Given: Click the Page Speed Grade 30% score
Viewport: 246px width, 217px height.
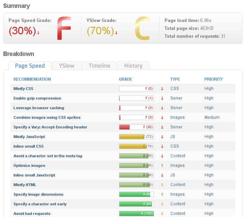Looking at the screenshot, I should click(23, 31).
